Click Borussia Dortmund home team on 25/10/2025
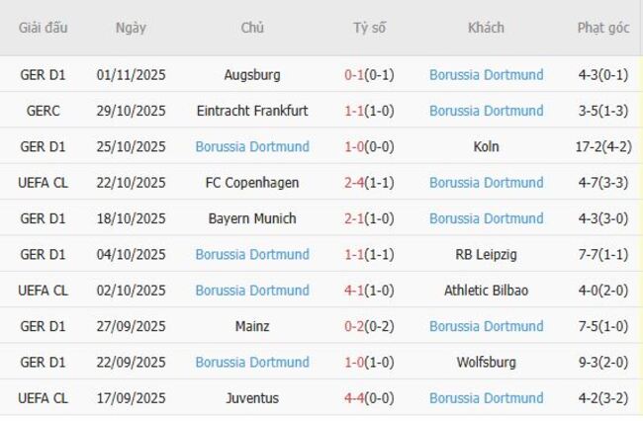 pyautogui.click(x=252, y=147)
